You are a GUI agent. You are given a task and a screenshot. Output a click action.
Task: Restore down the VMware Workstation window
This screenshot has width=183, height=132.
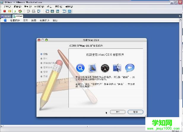[x=176, y=2]
